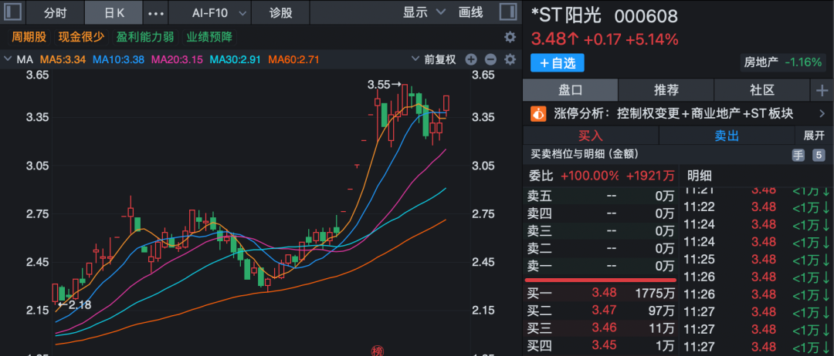This screenshot has height=356, width=834.
Task: Open the 前复权 adjustment dropdown
Action: pyautogui.click(x=445, y=59)
